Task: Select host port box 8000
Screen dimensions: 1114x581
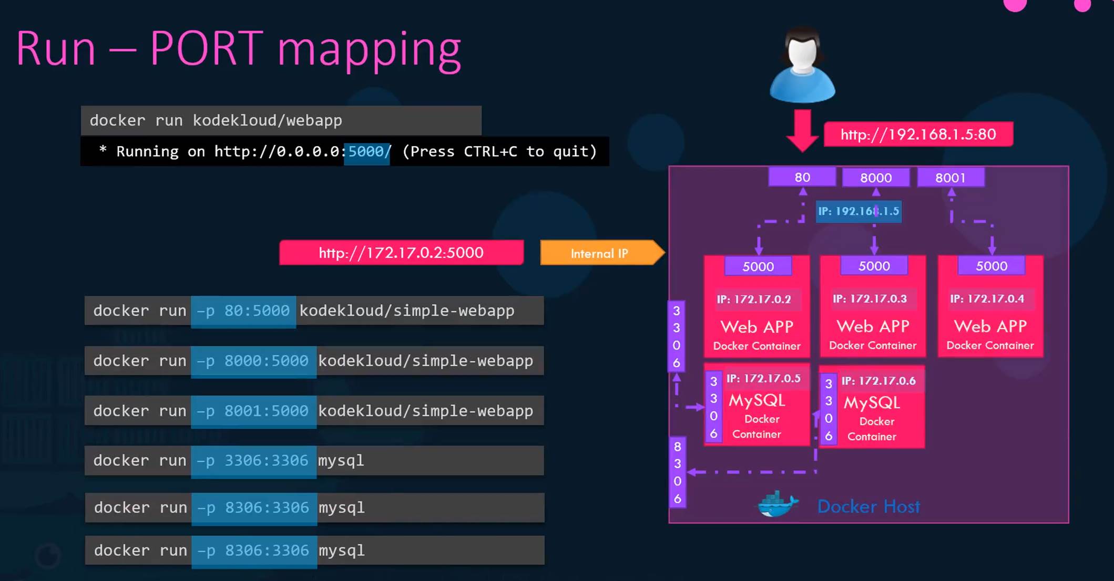Action: (876, 178)
